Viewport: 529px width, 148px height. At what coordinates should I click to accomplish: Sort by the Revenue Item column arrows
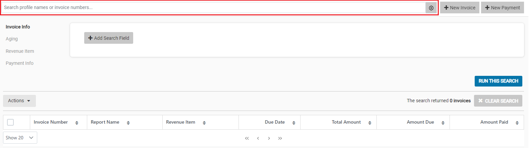[x=204, y=123]
